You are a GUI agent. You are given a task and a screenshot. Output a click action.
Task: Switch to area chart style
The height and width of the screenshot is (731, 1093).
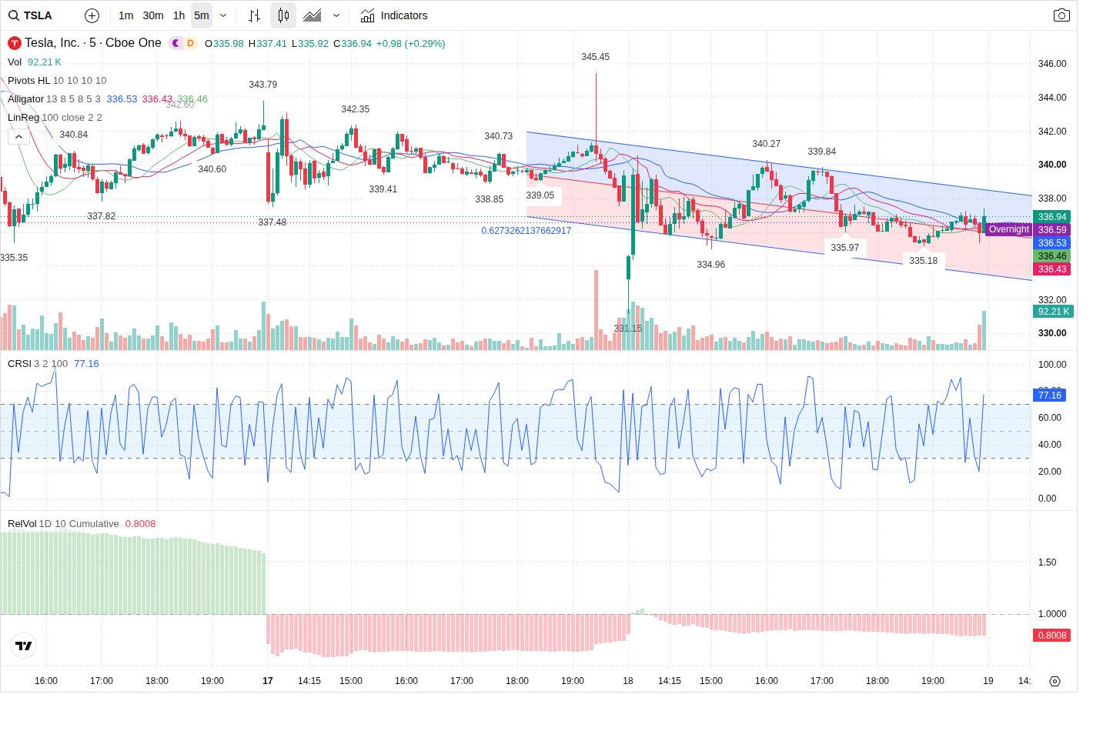click(x=313, y=15)
